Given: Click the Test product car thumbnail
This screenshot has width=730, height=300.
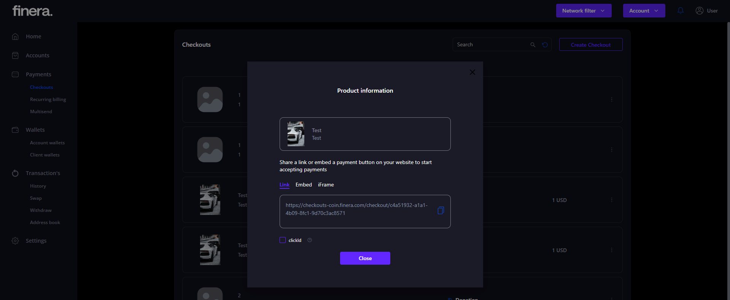Looking at the screenshot, I should point(296,134).
